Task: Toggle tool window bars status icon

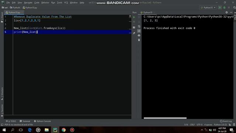Action: pos(2,125)
